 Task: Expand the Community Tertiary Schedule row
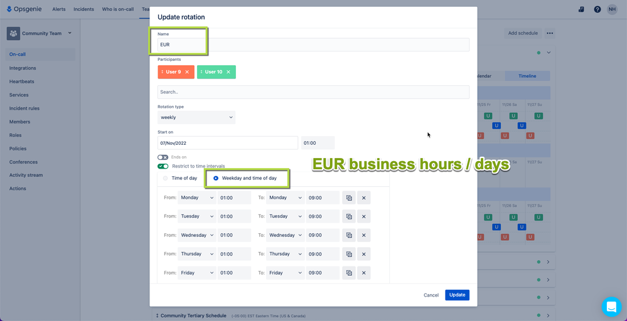pyautogui.click(x=548, y=315)
